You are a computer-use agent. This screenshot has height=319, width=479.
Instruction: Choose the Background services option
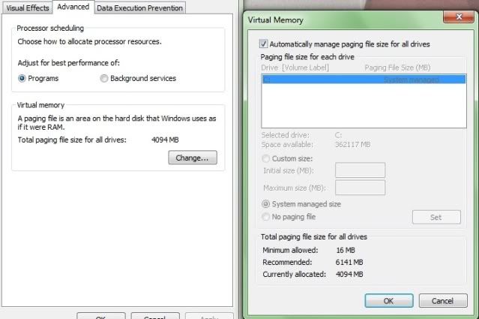pos(104,78)
